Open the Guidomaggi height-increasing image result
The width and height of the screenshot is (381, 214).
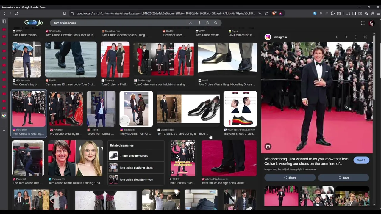(164, 60)
